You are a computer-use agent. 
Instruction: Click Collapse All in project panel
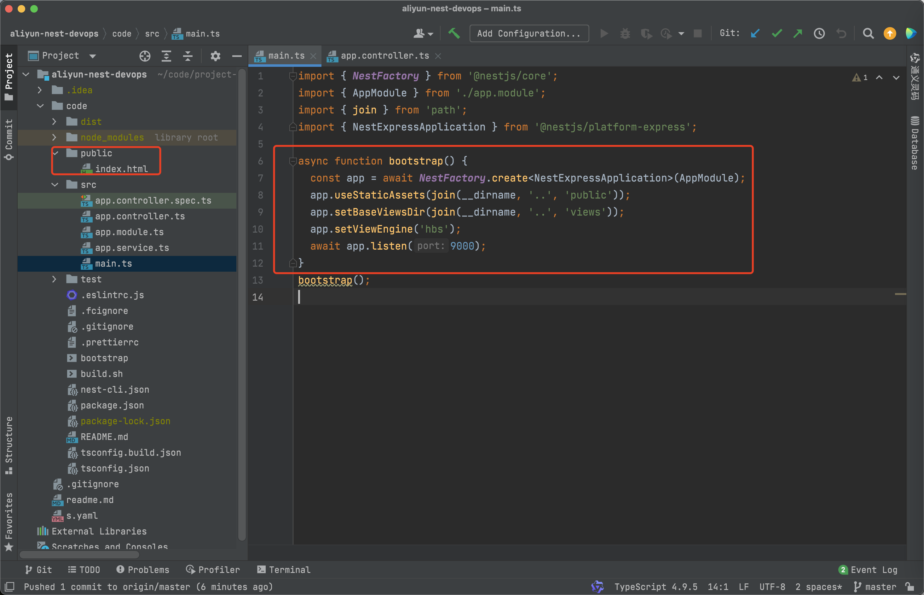click(188, 56)
